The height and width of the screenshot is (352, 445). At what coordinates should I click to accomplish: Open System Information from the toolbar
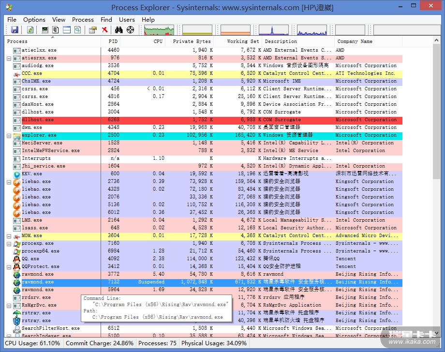(x=45, y=30)
